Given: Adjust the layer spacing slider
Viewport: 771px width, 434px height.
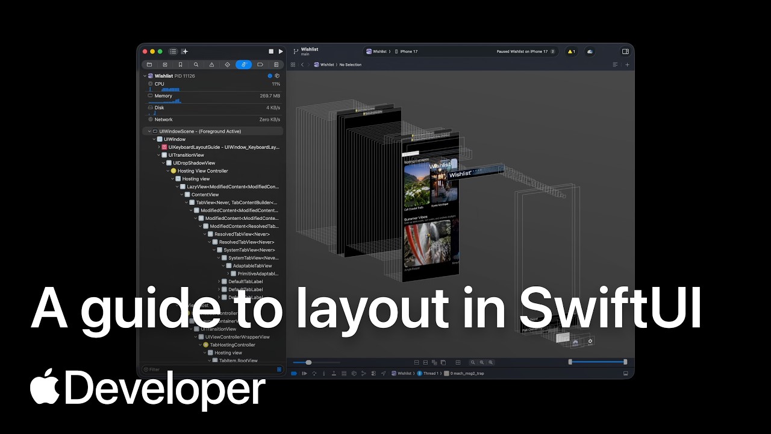Looking at the screenshot, I should coord(316,362).
